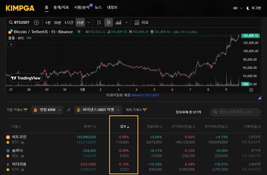Click the Bitcoin symbol icon in chart legend
Viewport: 267px width, 175px height.
pyautogui.click(x=10, y=32)
